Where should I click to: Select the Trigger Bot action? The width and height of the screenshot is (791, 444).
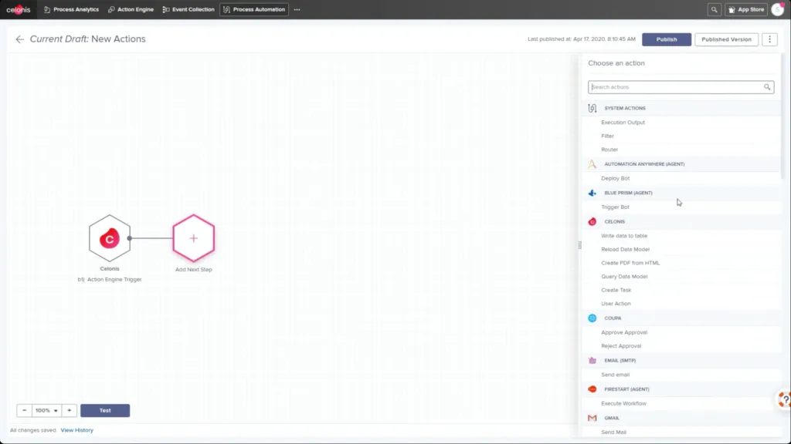(x=615, y=207)
